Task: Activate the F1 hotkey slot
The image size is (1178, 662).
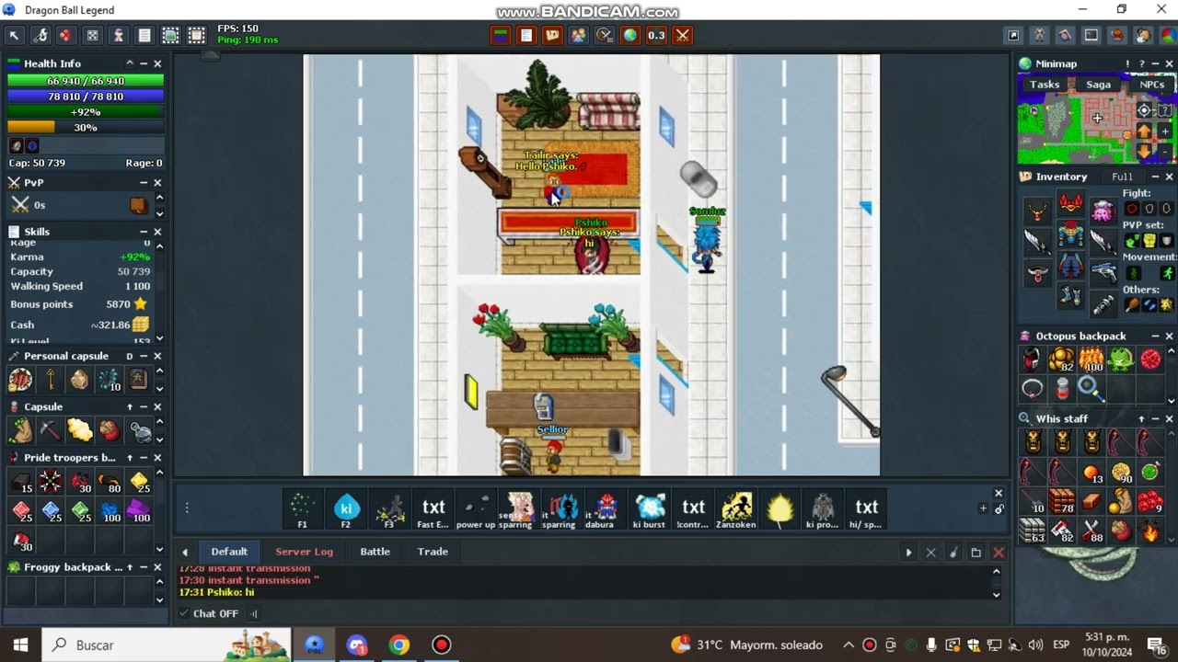Action: coord(302,508)
